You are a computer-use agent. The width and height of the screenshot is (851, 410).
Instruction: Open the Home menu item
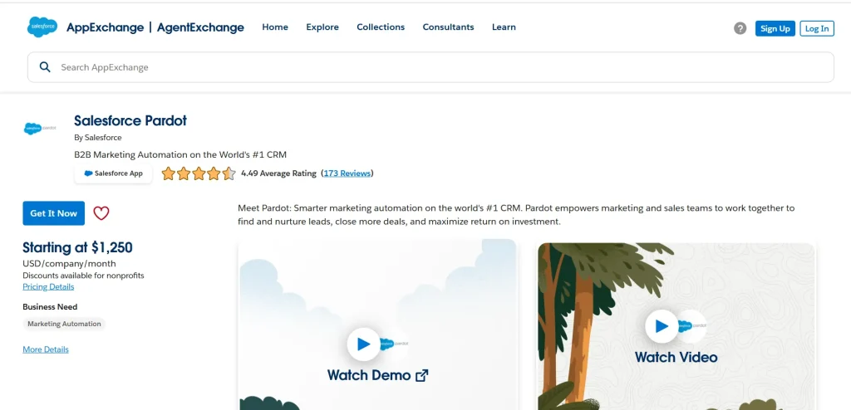tap(275, 27)
